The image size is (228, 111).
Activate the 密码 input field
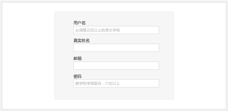coord(116,83)
